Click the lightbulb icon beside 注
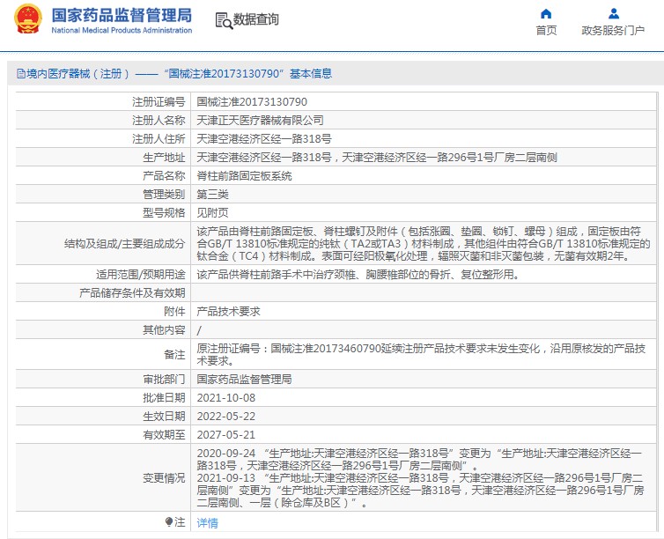The image size is (664, 539). point(169,522)
